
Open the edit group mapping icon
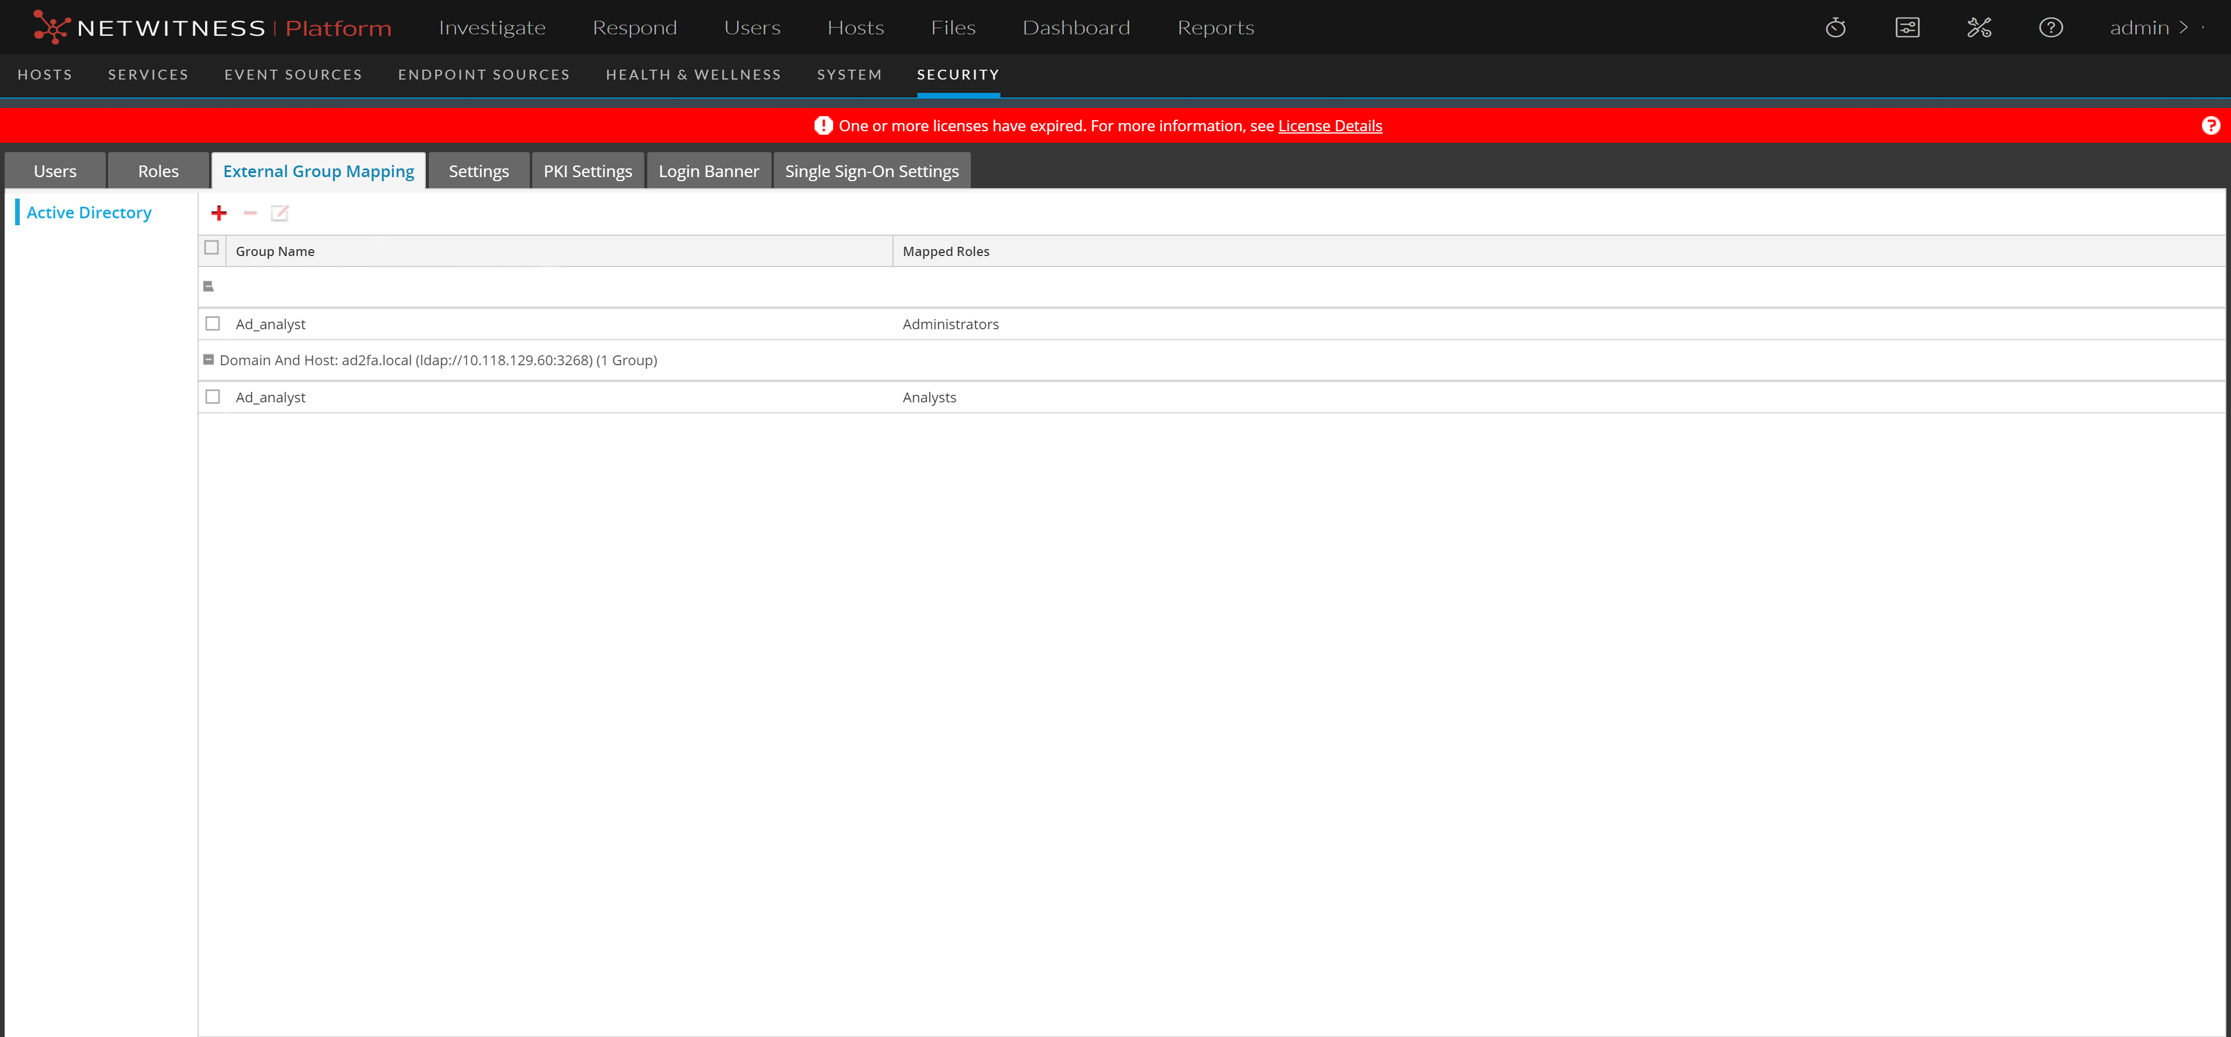coord(279,212)
